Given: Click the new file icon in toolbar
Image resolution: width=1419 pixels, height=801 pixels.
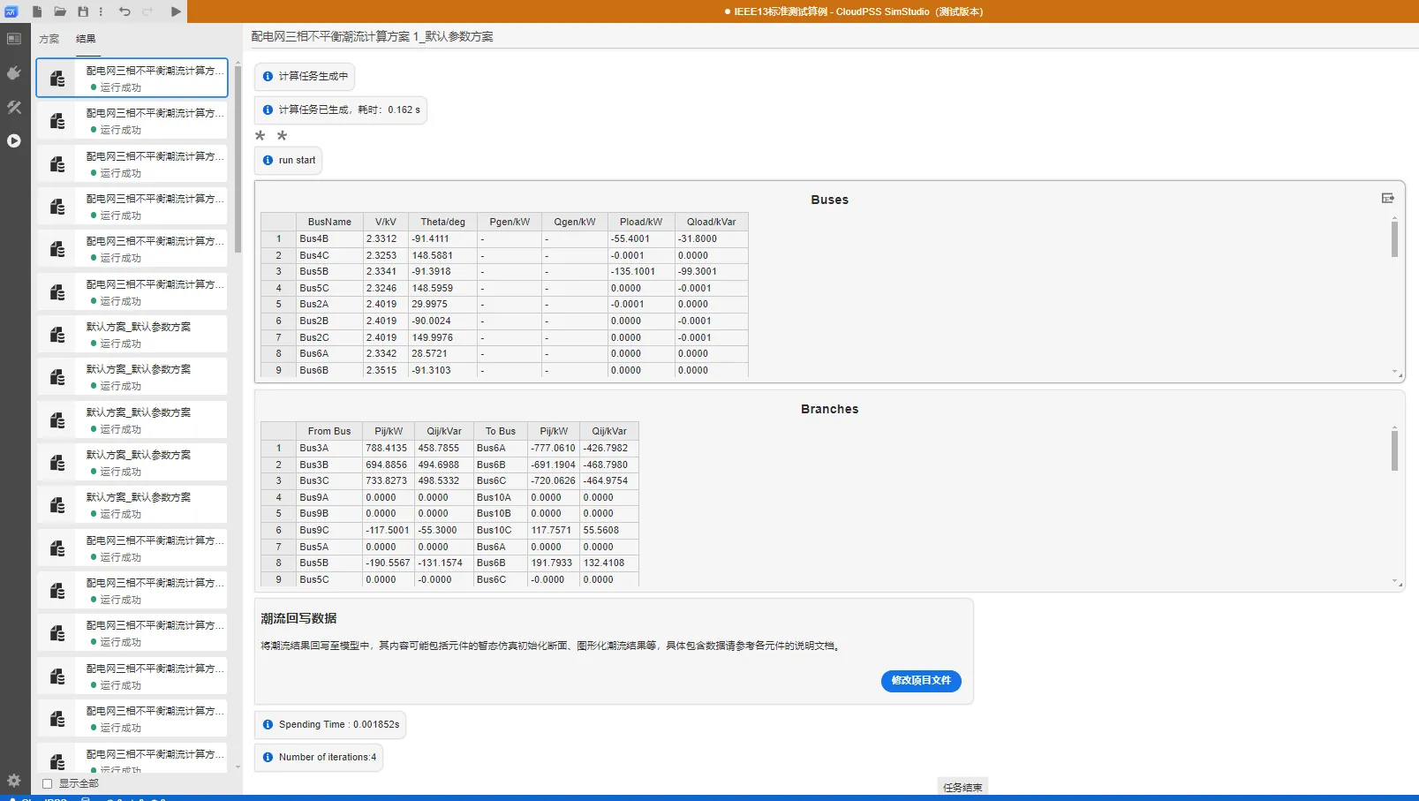Looking at the screenshot, I should 37,11.
